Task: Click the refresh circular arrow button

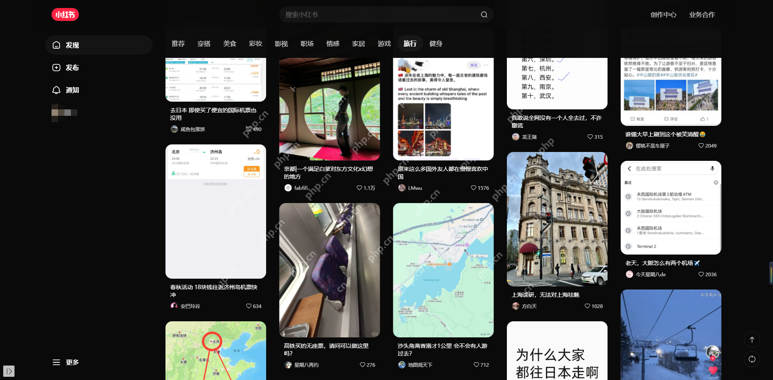Action: click(x=752, y=359)
